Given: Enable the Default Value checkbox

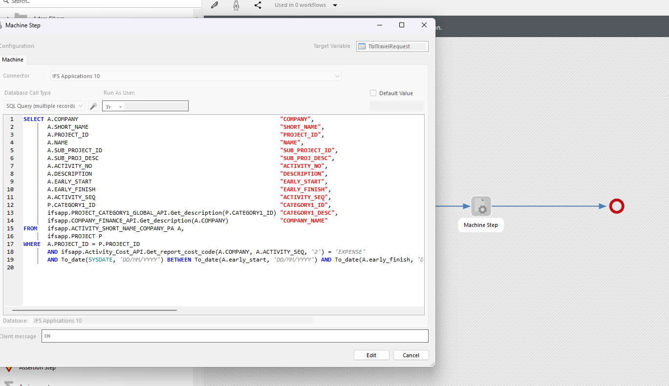Looking at the screenshot, I should 373,93.
